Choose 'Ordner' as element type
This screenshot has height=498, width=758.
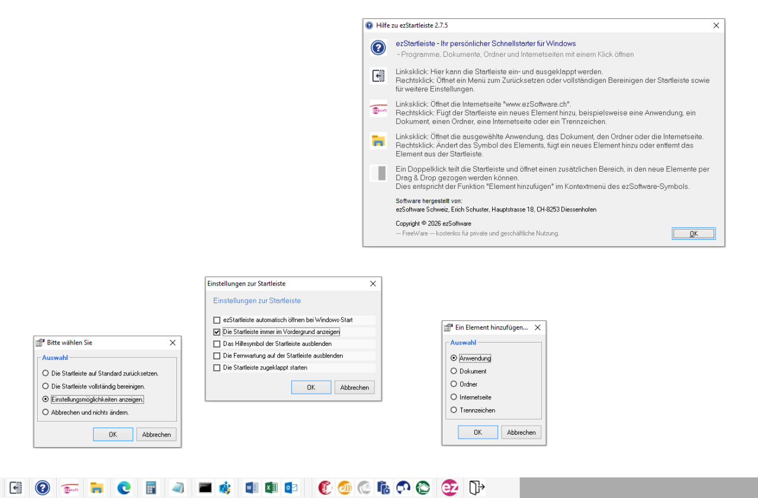(x=464, y=384)
